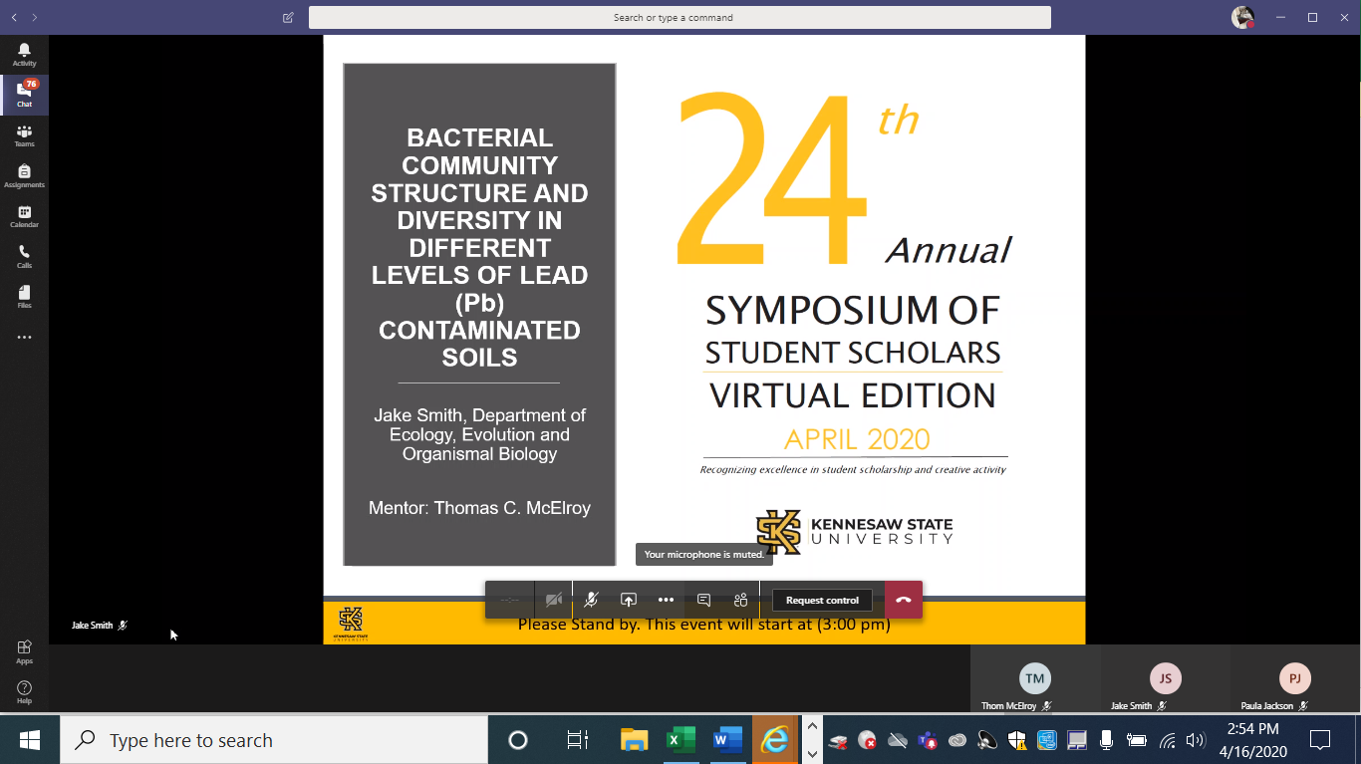The width and height of the screenshot is (1361, 764).
Task: Open profile picture menu in title bar
Action: [x=1241, y=17]
